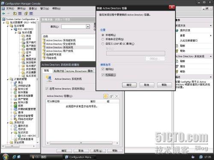Click the 属性 icon in the actions pane
The width and height of the screenshot is (214, 160).
click(x=177, y=66)
